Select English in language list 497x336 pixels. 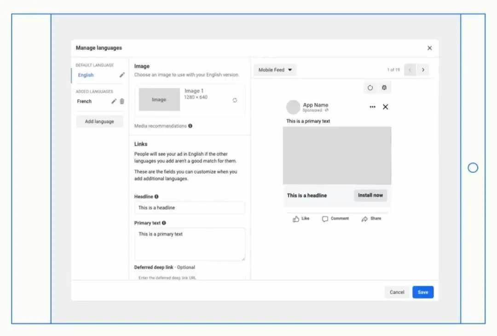tap(86, 75)
